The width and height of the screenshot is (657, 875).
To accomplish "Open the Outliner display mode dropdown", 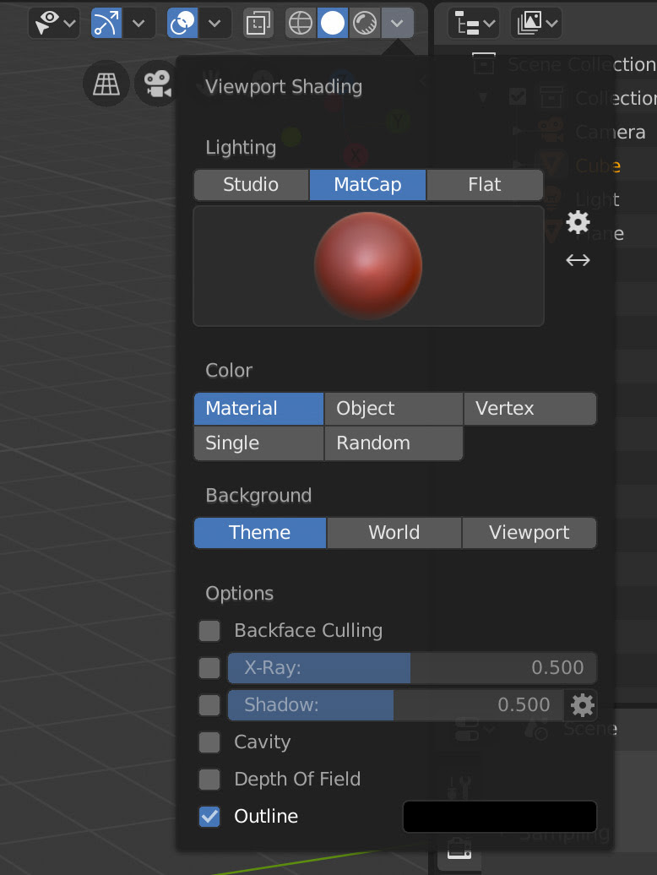I will [x=536, y=23].
